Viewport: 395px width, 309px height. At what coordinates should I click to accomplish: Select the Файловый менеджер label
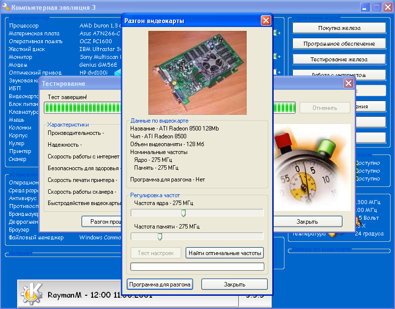coord(36,237)
